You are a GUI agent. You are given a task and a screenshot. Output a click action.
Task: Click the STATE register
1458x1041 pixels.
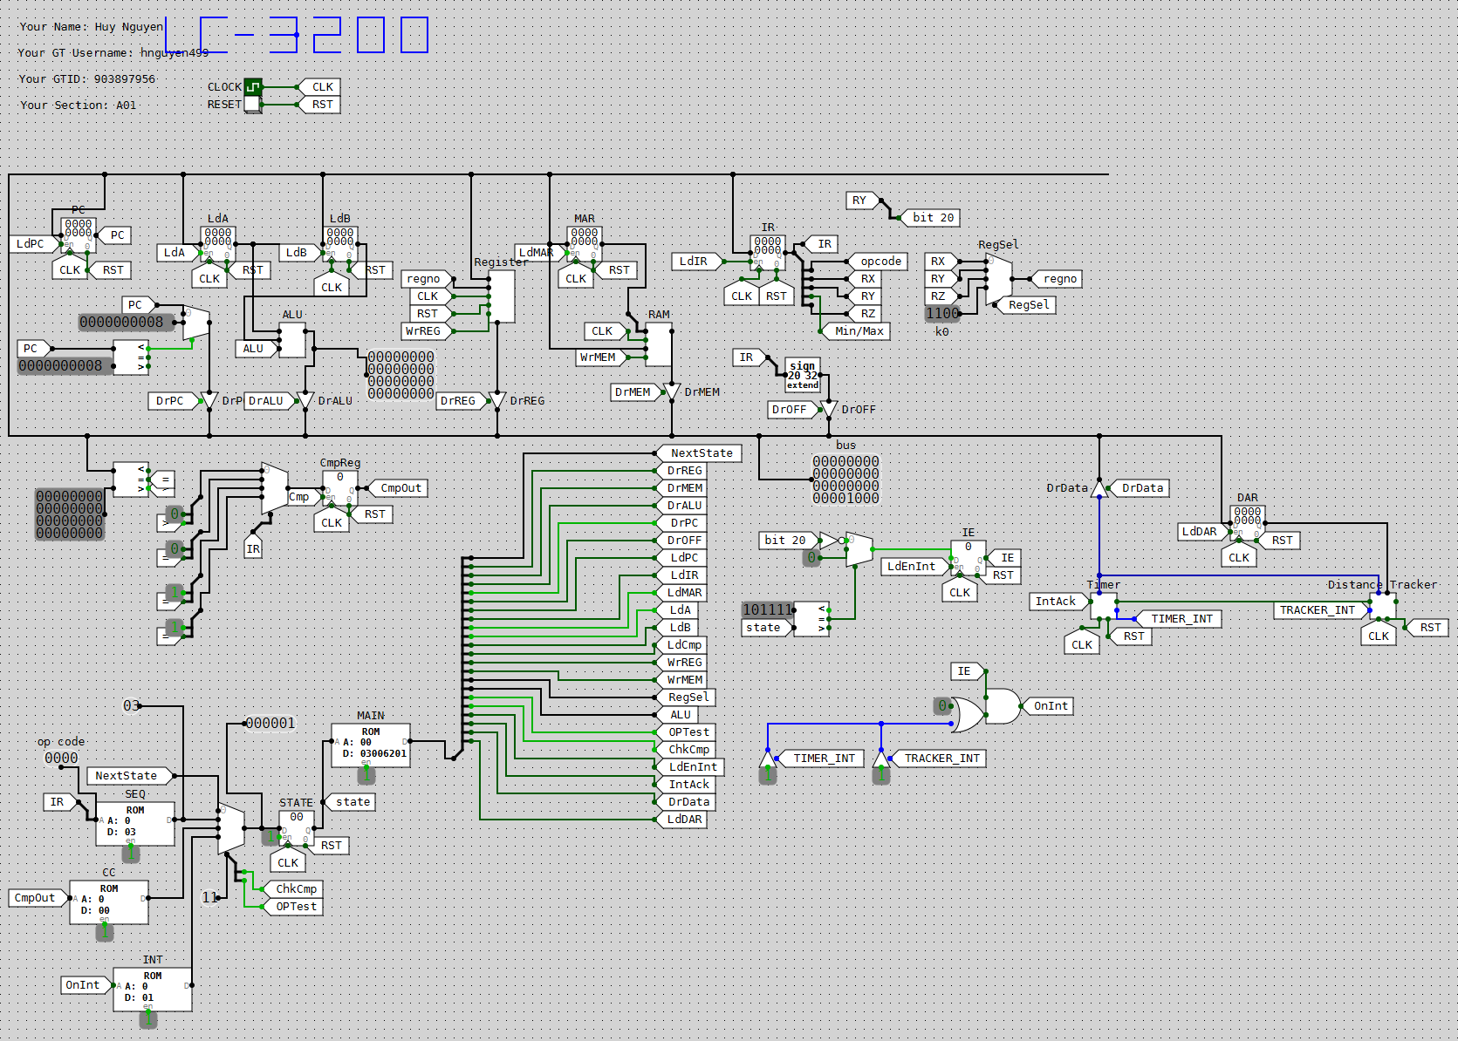pyautogui.click(x=297, y=828)
